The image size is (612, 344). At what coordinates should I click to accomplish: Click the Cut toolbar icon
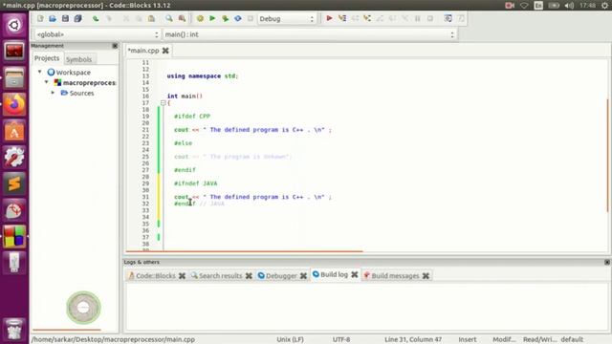[x=126, y=18]
